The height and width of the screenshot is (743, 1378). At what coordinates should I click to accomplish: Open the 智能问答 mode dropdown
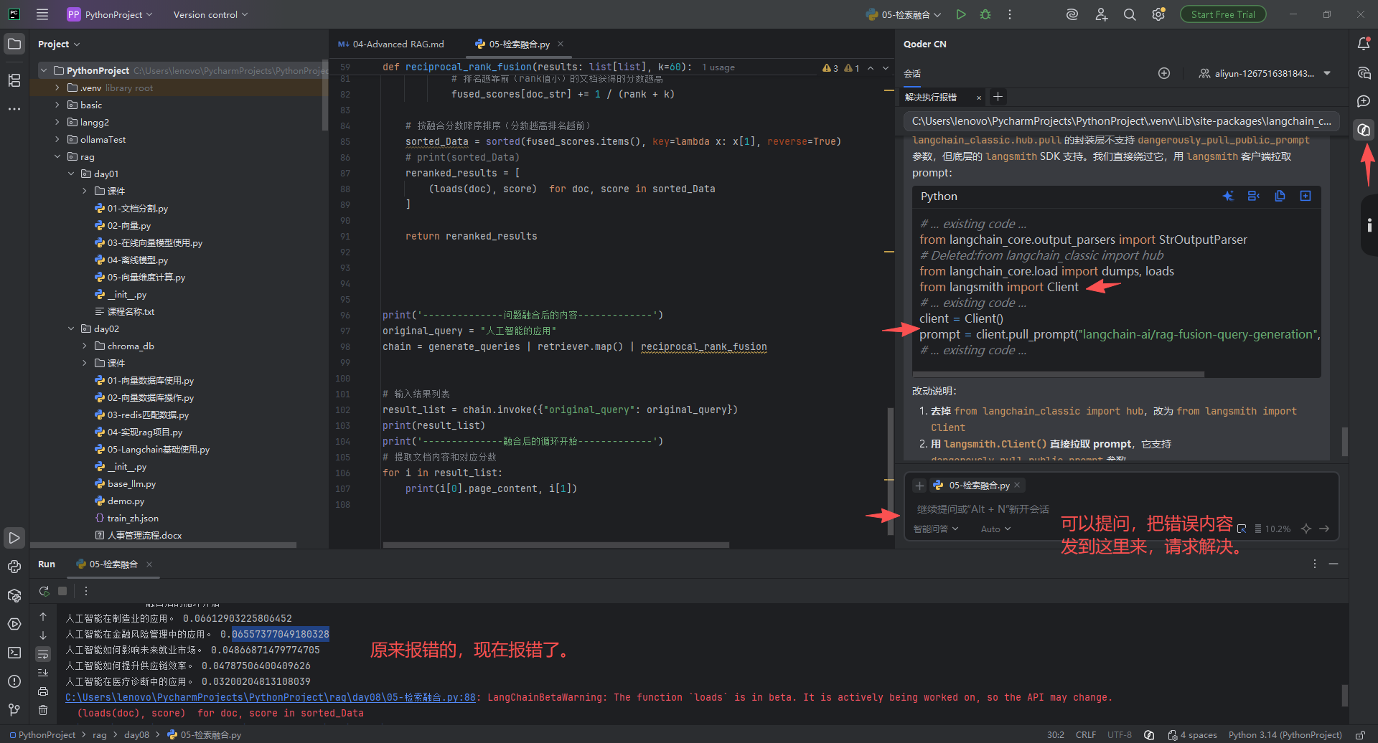(x=936, y=529)
